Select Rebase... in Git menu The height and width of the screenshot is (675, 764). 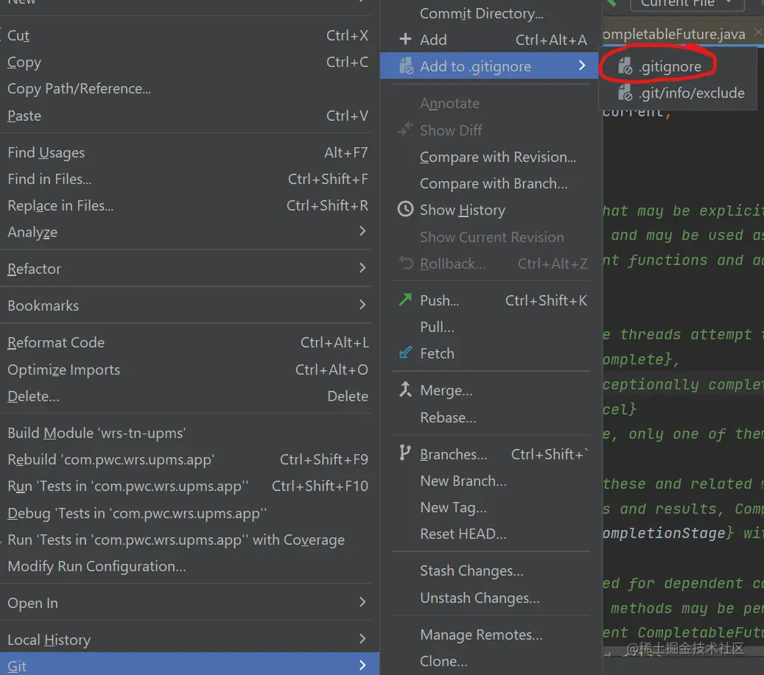[x=491, y=417]
